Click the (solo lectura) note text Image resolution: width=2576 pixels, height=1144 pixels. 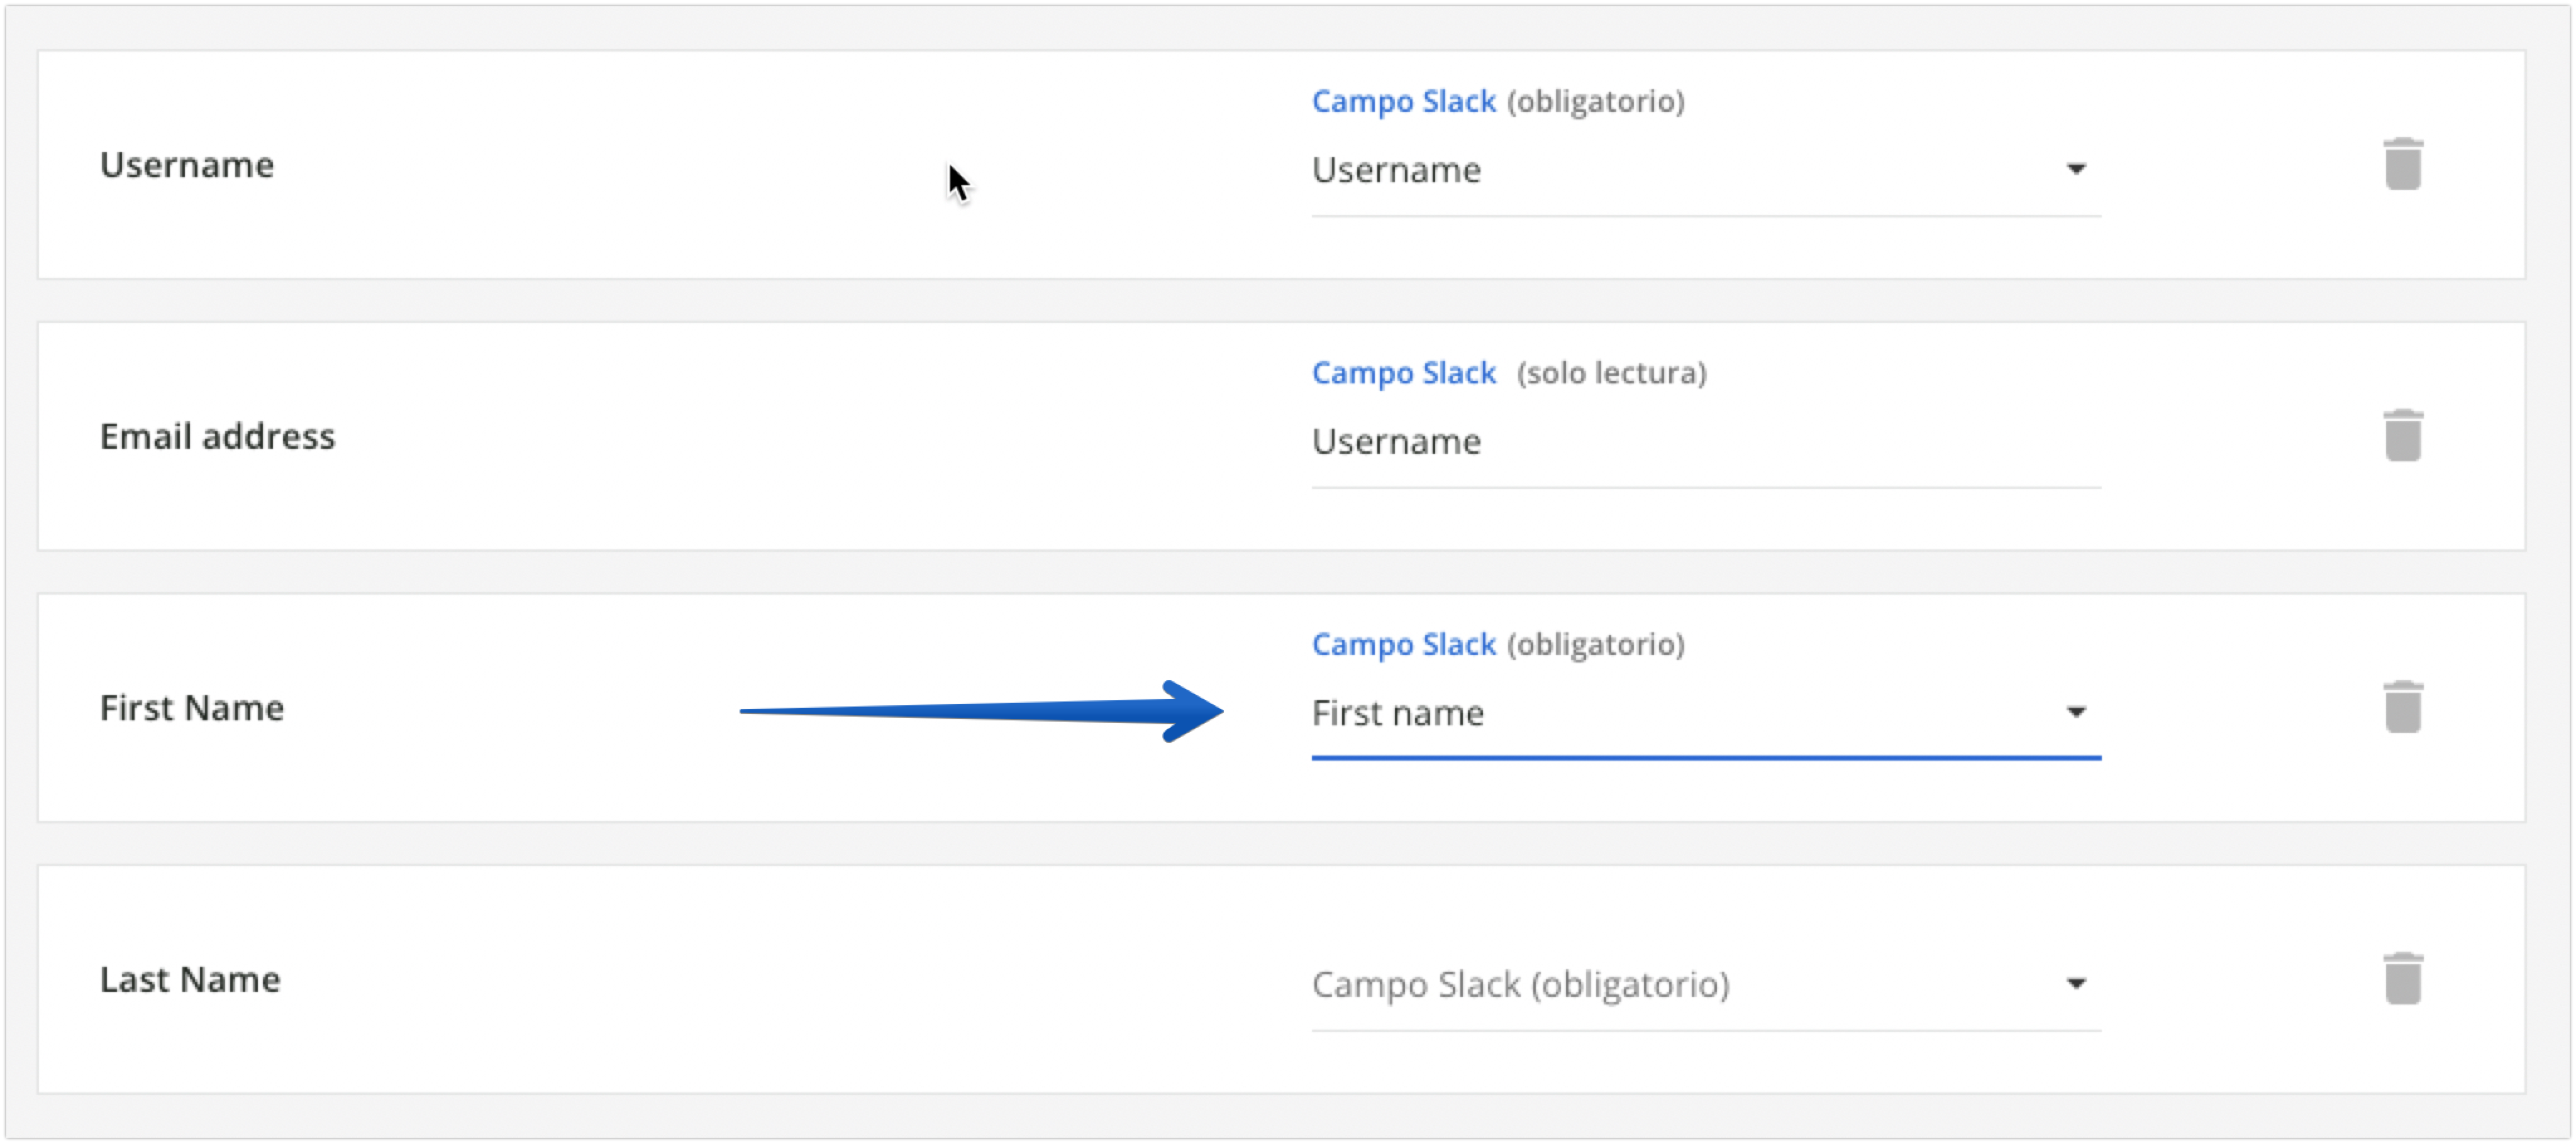[x=1611, y=373]
